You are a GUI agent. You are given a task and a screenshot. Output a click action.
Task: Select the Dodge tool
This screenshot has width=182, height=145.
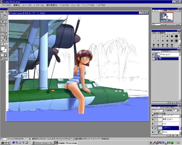point(6,31)
